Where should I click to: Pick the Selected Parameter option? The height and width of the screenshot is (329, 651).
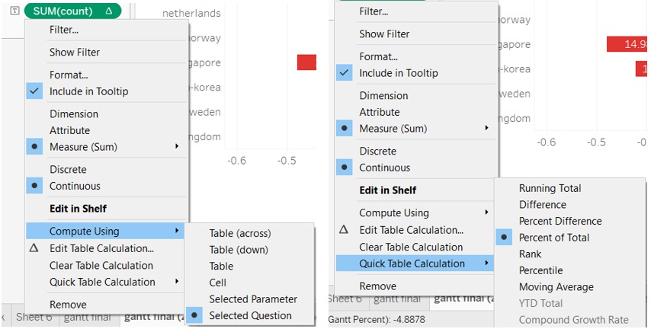(x=253, y=299)
